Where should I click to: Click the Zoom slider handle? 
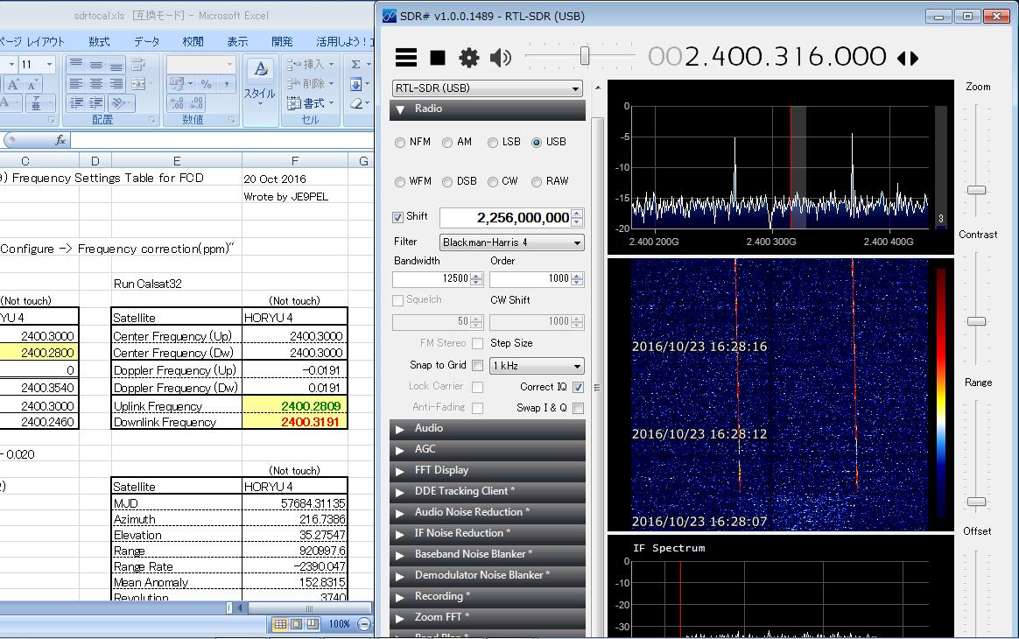click(x=976, y=191)
